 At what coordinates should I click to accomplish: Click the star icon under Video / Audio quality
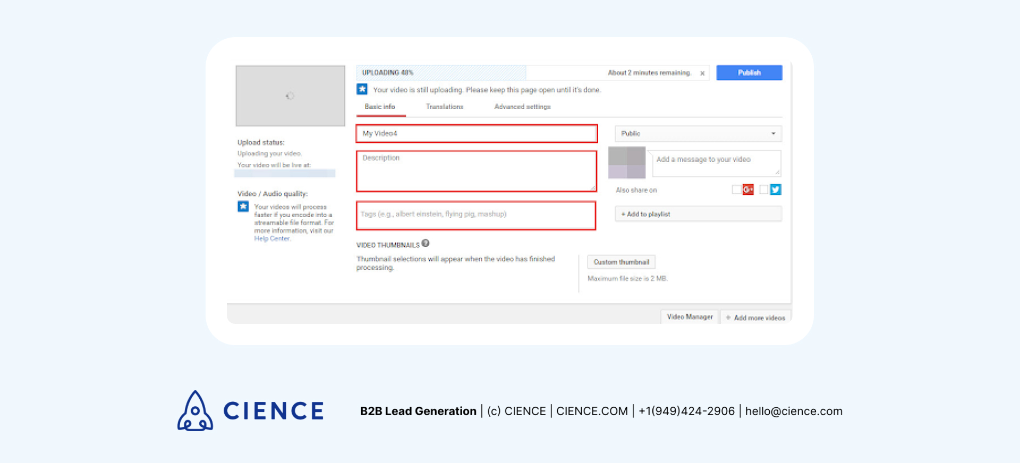click(243, 207)
